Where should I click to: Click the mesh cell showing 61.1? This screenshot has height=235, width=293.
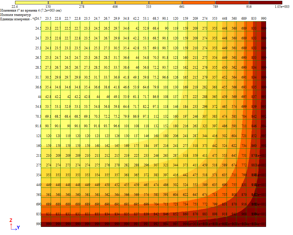coord(136,97)
